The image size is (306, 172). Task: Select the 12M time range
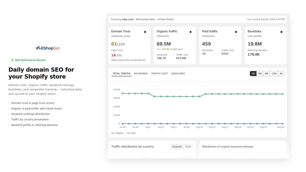coord(274,73)
